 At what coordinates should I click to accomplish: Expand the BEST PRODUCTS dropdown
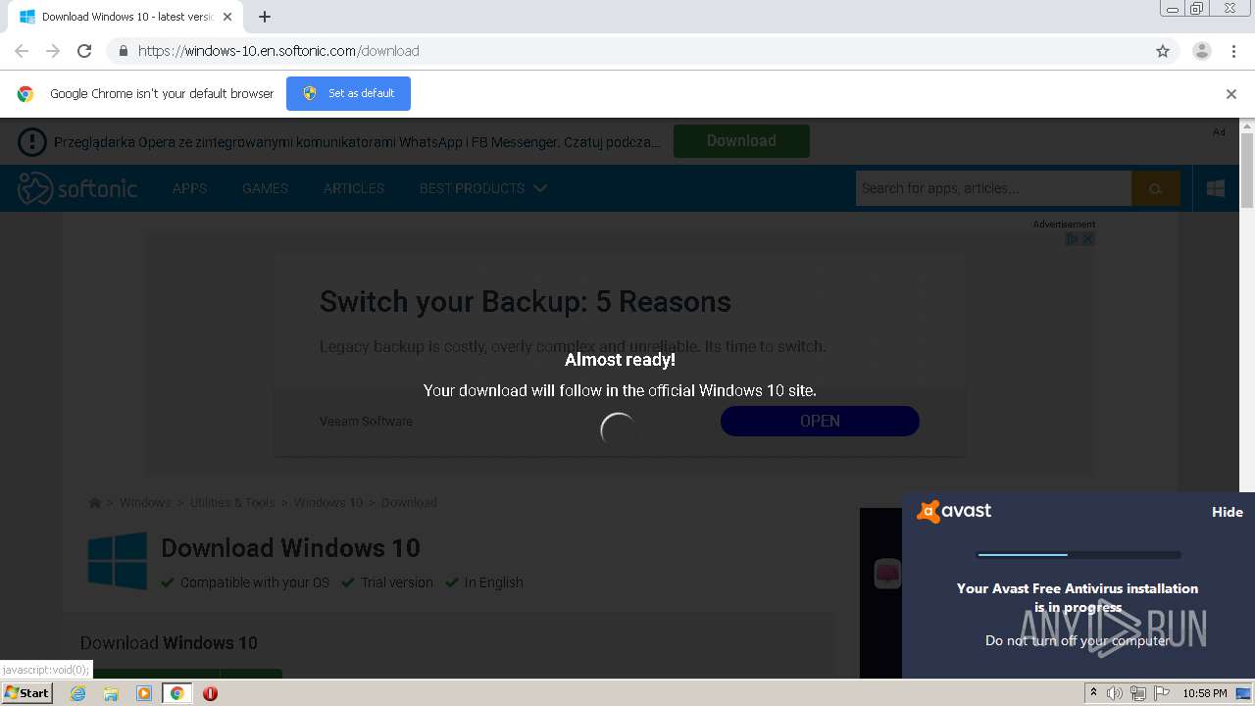(x=482, y=188)
